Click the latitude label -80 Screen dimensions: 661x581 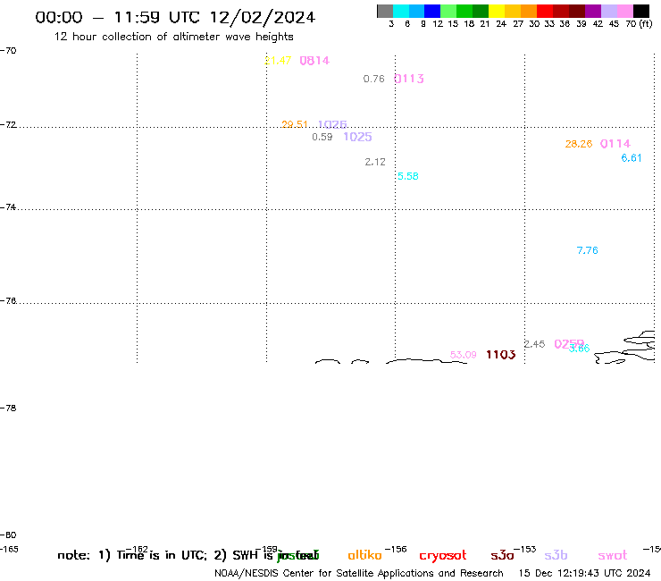tap(8, 535)
